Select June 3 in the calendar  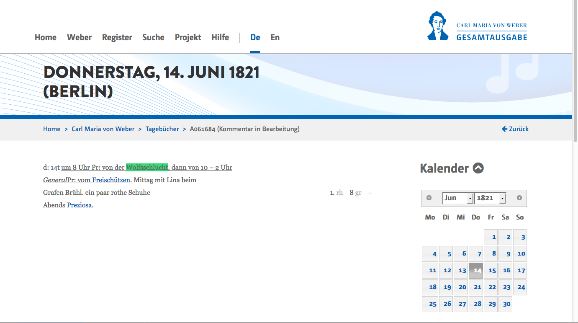click(x=520, y=237)
